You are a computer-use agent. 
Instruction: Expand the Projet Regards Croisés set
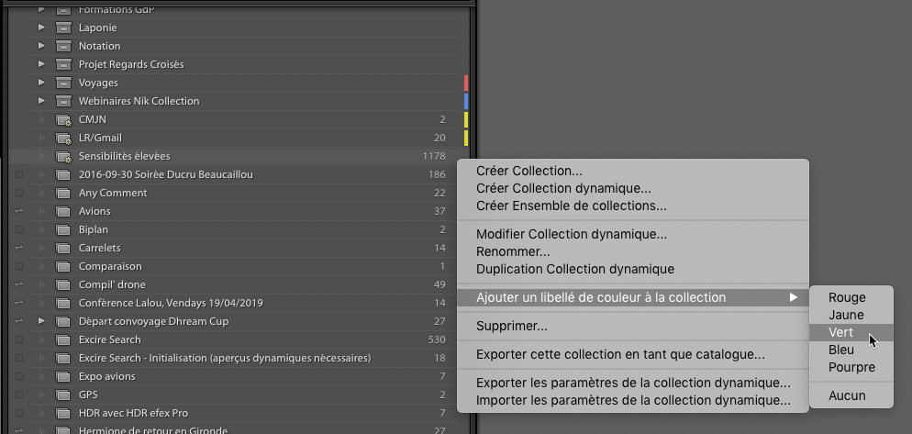click(41, 64)
